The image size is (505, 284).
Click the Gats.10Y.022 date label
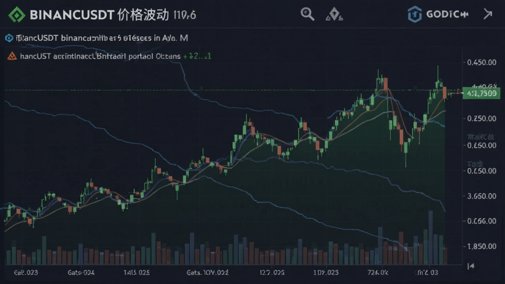[208, 273]
